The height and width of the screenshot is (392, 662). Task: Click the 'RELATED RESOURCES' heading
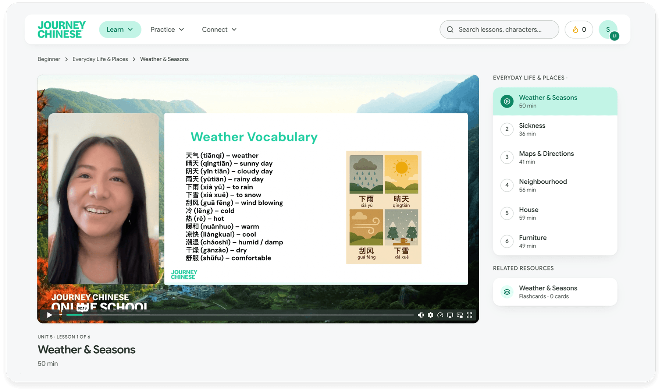(x=523, y=268)
